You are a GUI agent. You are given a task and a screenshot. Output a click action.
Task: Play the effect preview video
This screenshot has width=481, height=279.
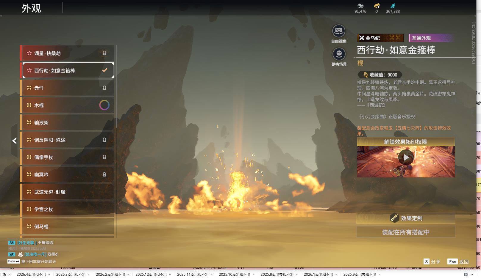click(x=406, y=157)
